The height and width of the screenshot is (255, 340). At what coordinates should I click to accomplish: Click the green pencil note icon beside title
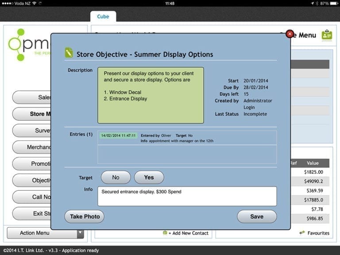tap(69, 53)
